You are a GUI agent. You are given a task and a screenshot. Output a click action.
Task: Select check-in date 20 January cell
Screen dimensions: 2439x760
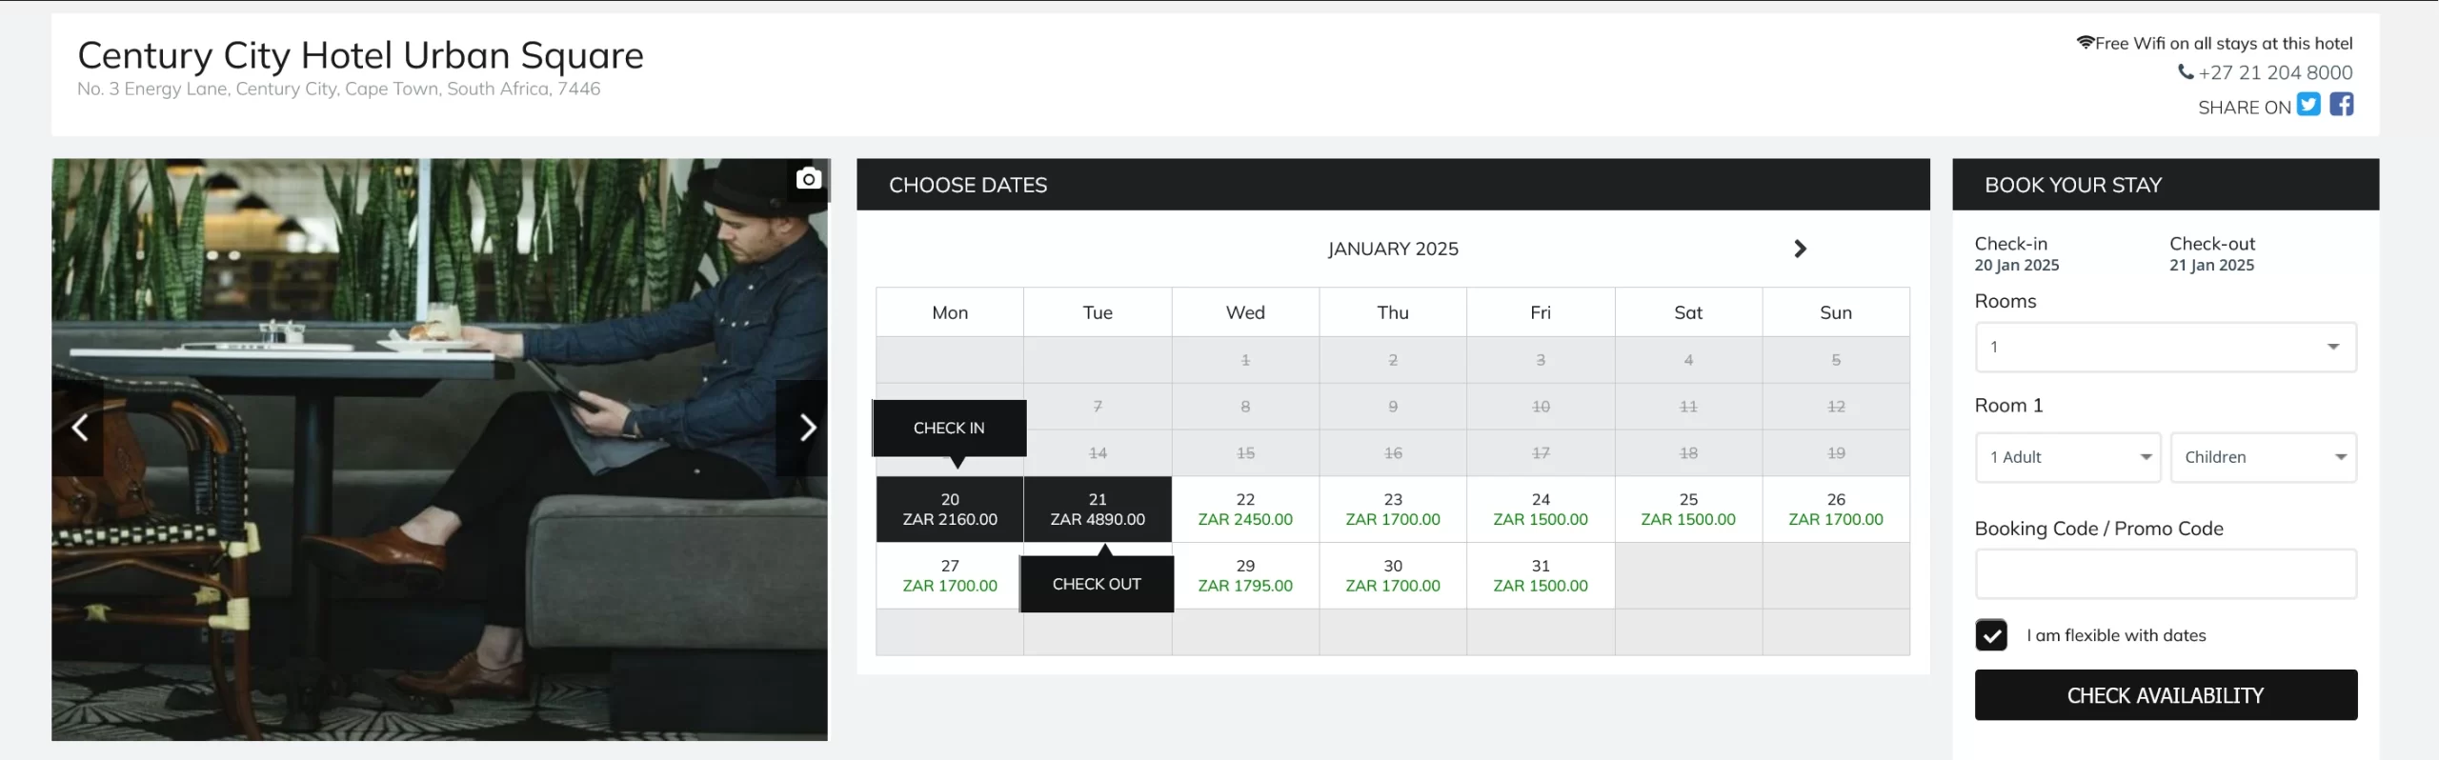(950, 510)
